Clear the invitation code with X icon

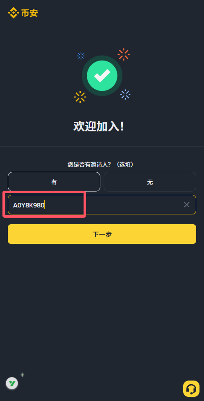pyautogui.click(x=187, y=205)
